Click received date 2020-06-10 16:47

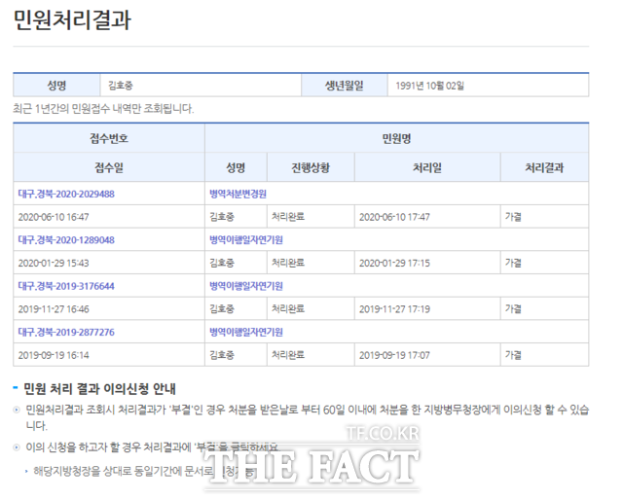[x=54, y=217]
